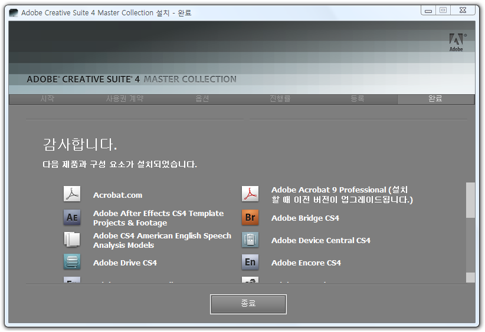Viewport: 485px width, 332px height.
Task: Click the Adobe logo in the banner
Action: coord(457,42)
